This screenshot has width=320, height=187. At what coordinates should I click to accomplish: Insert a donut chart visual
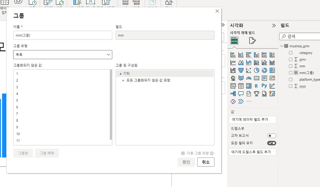point(264,70)
